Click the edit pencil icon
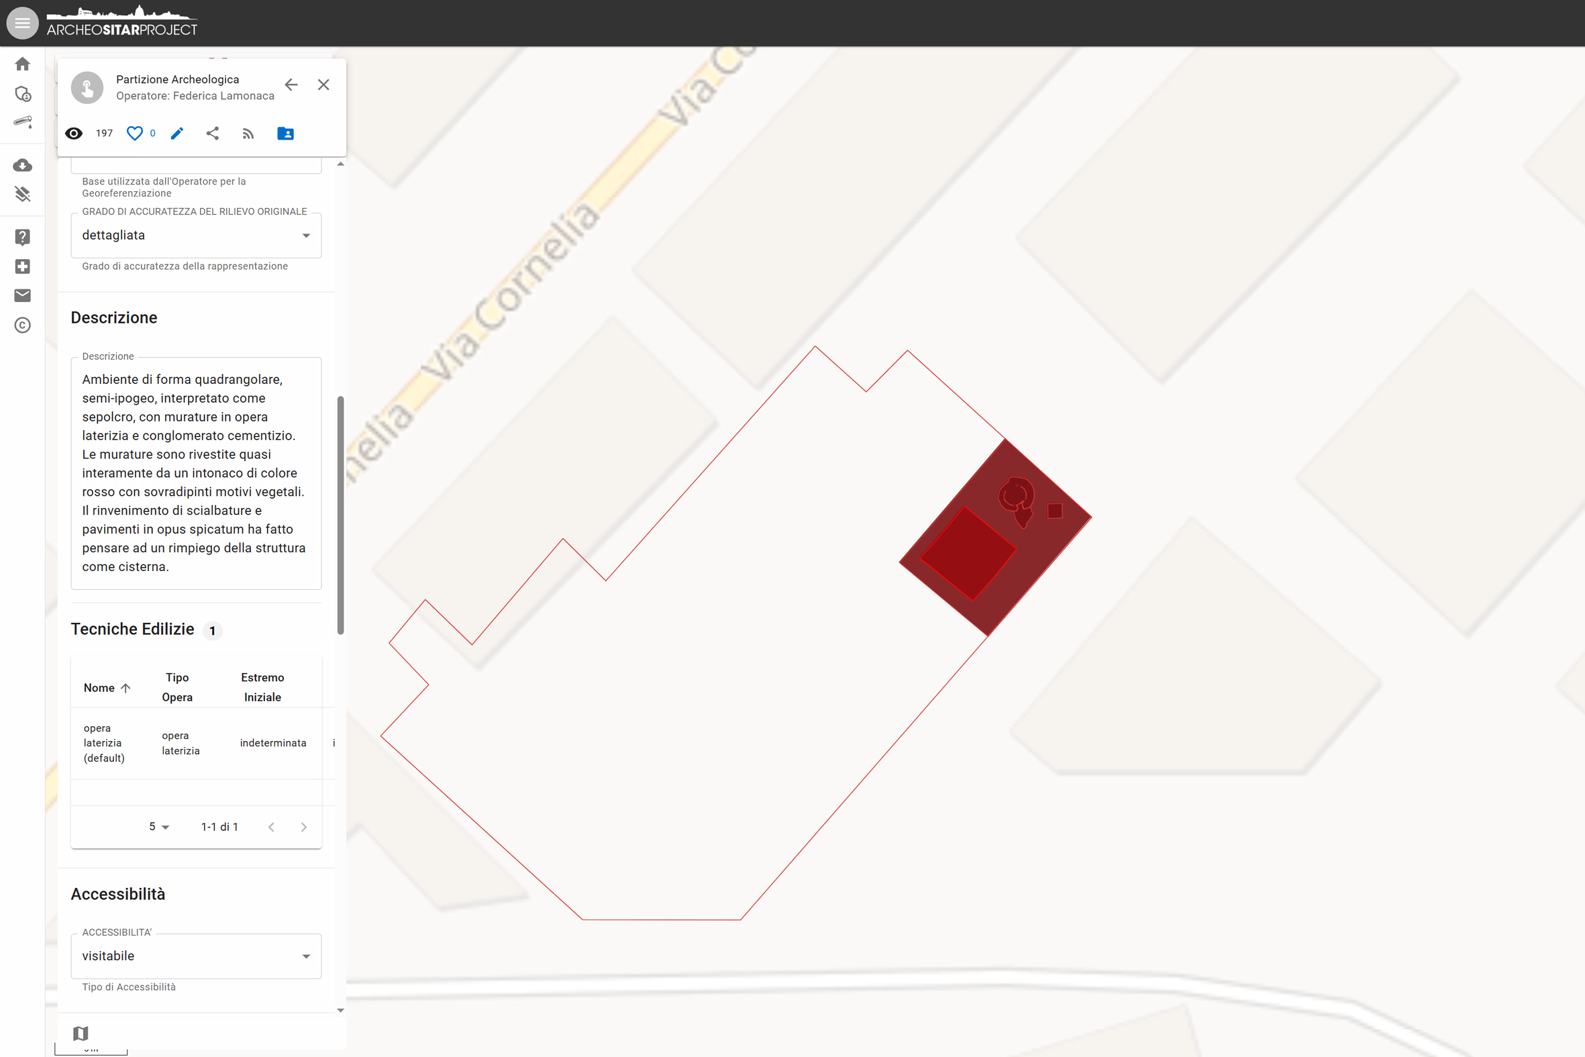This screenshot has width=1585, height=1057. pos(177,134)
